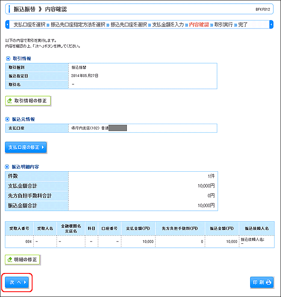Proceed with the 次へ button
The width and height of the screenshot is (281, 297).
[x=17, y=282]
